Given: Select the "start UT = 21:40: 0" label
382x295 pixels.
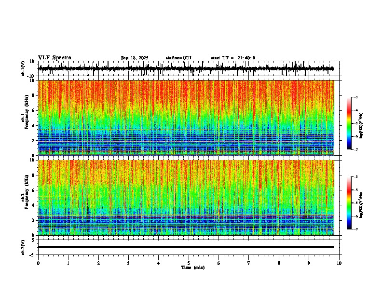Looking at the screenshot, I should [233, 58].
